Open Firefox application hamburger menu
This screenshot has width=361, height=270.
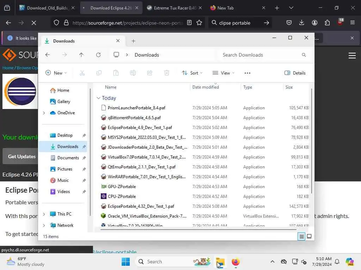[353, 22]
